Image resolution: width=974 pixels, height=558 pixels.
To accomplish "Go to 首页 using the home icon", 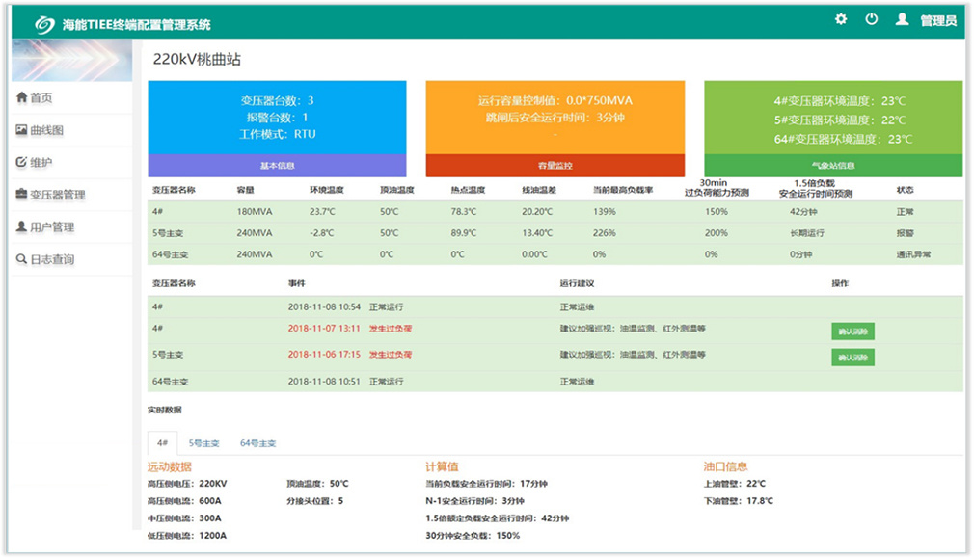I will 21,97.
